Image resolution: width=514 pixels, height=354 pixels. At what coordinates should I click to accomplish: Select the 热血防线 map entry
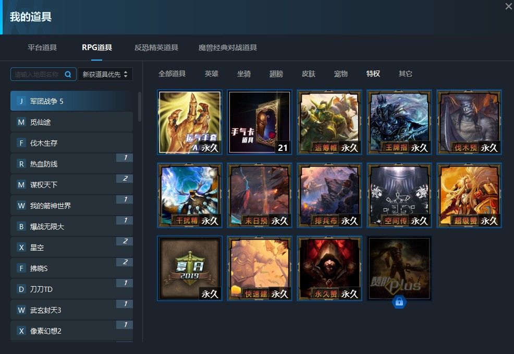[x=71, y=164]
